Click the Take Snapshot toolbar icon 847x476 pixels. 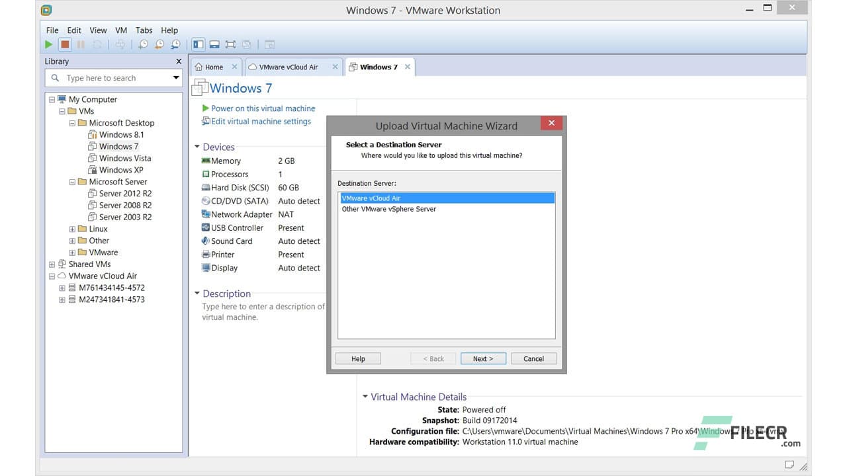tap(143, 44)
